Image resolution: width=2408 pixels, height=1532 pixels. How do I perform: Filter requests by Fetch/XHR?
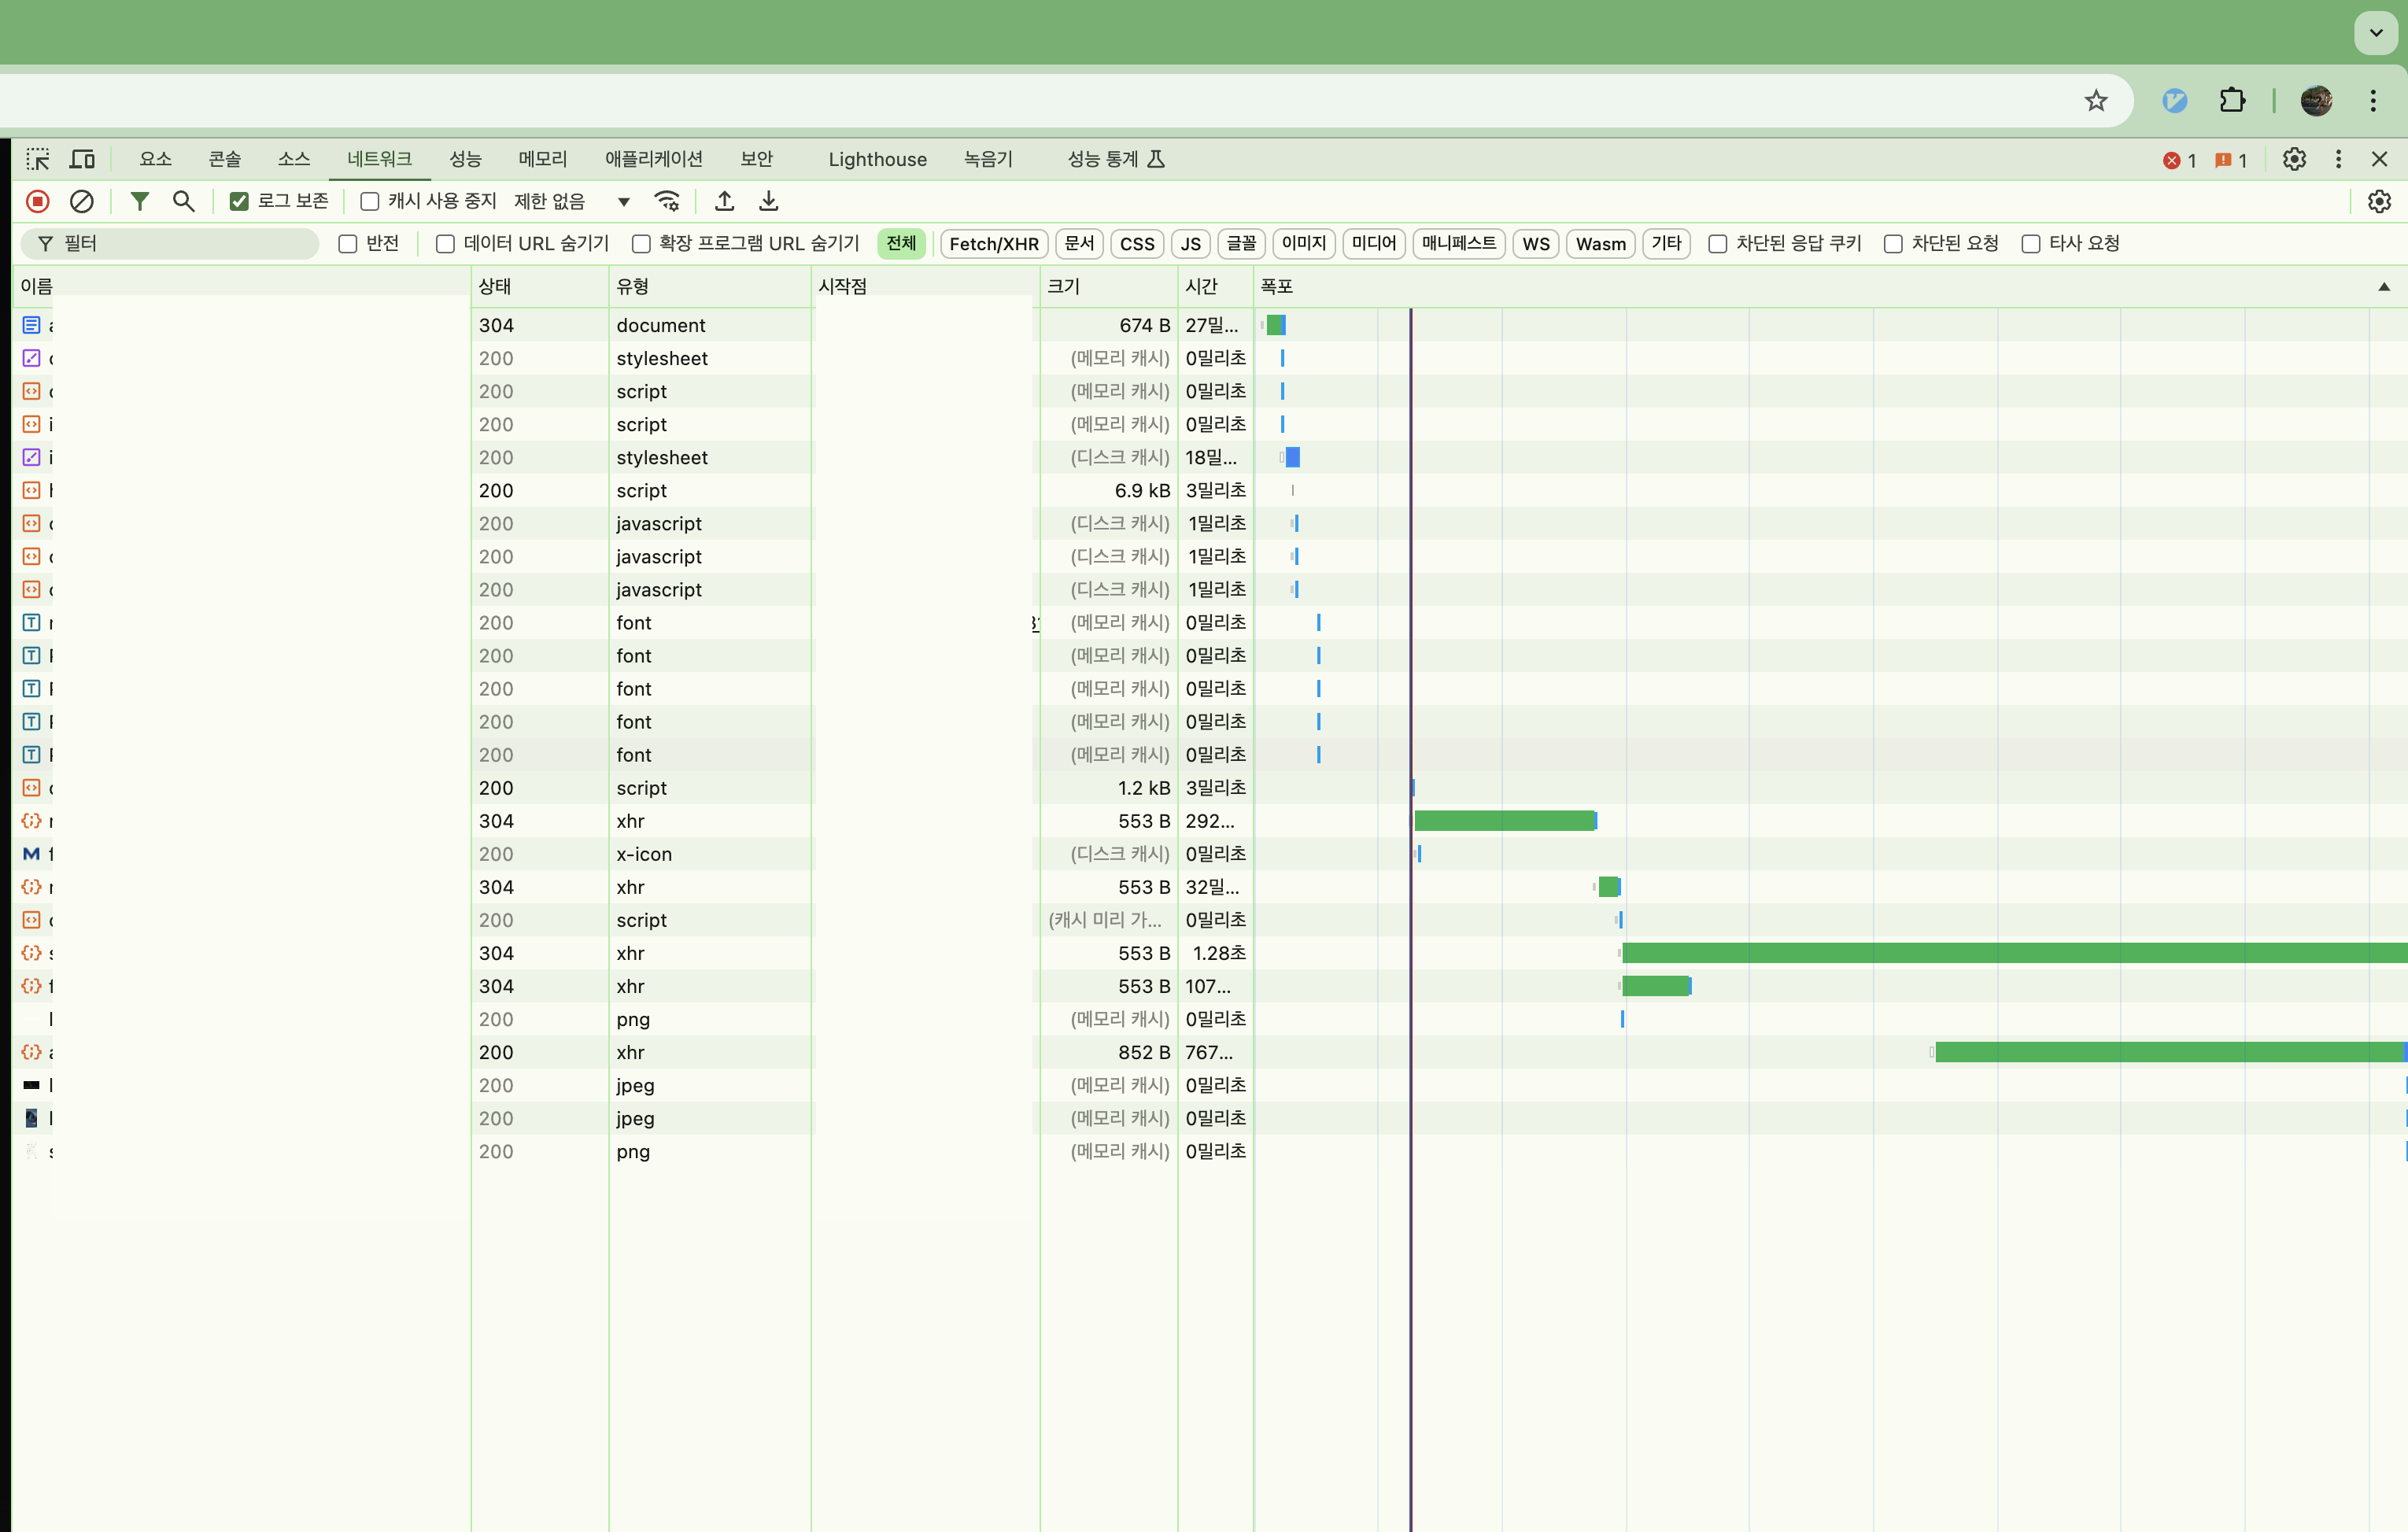(x=993, y=243)
